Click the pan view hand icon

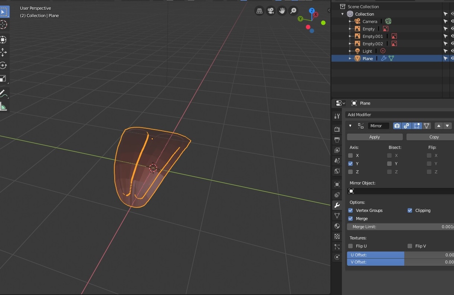tap(282, 11)
